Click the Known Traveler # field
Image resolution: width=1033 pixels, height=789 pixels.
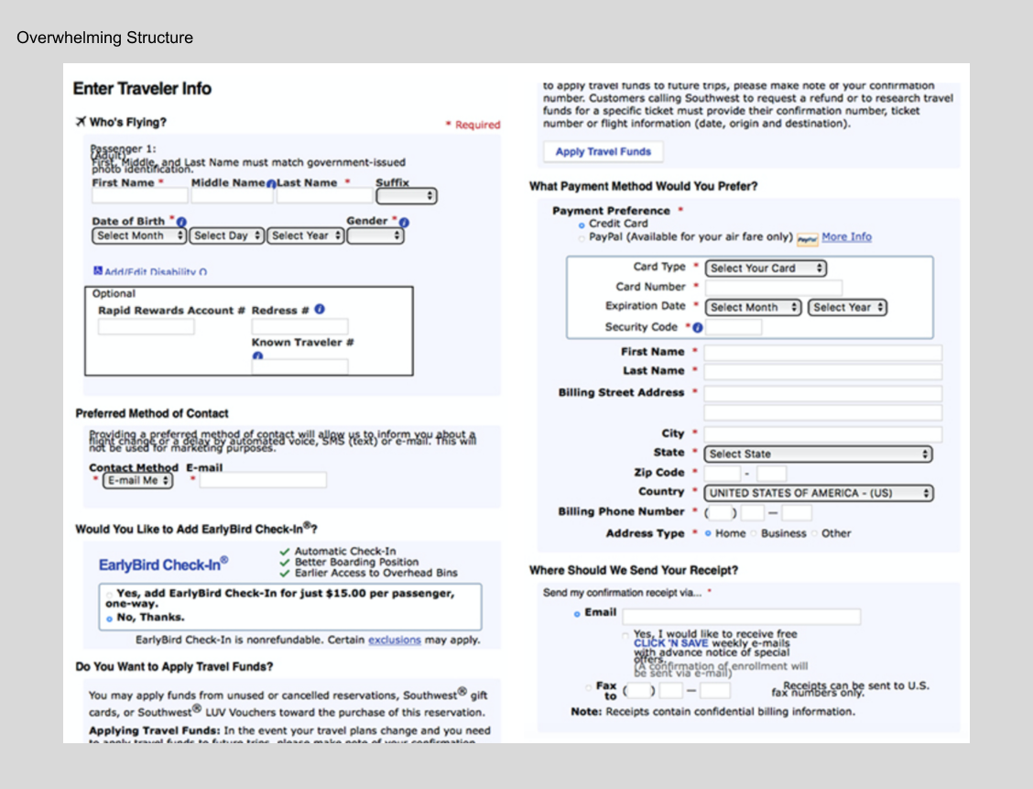coord(299,367)
